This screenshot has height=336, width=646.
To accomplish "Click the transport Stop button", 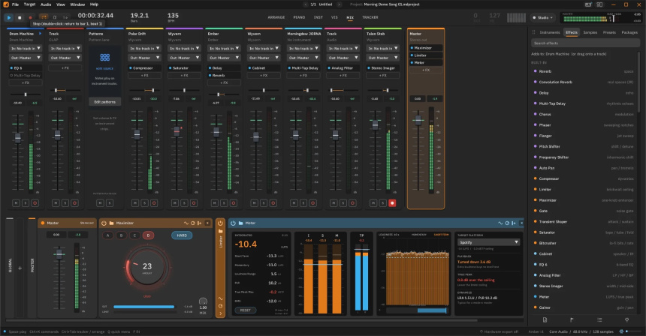I will (x=20, y=18).
